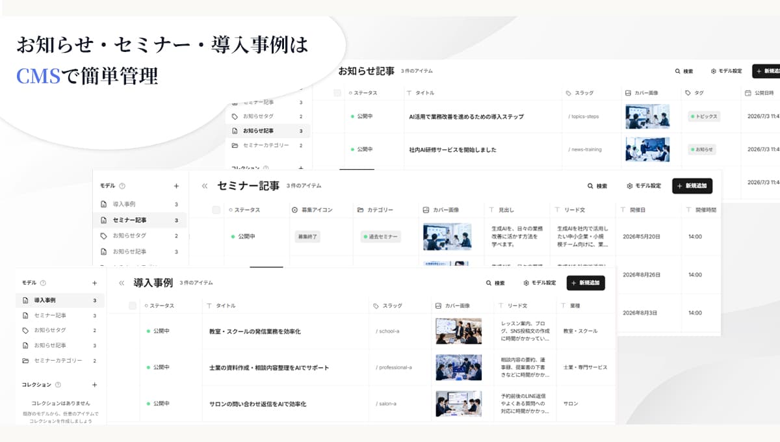Select セミナーカテゴリー in お知らせ記事 window sidebar

(268, 145)
